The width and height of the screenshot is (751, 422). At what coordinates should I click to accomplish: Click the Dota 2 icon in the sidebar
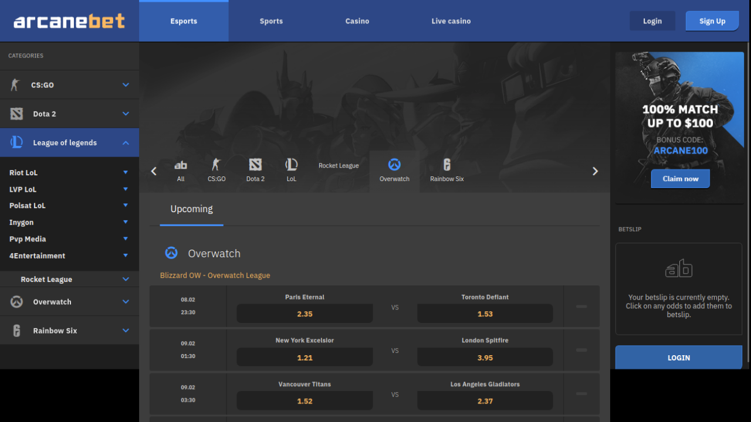click(16, 114)
